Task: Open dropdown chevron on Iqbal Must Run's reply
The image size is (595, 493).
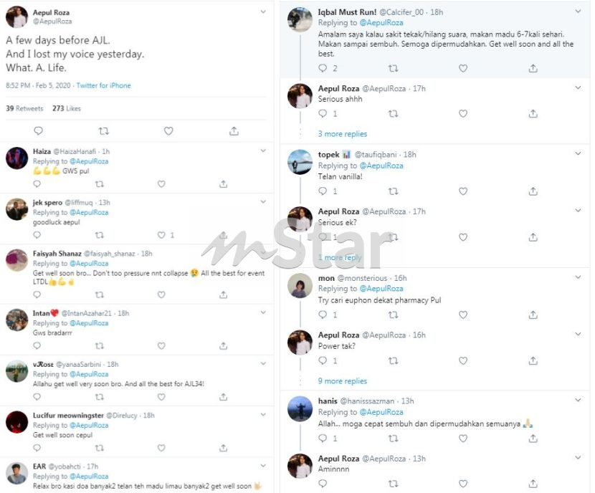Action: click(x=578, y=11)
